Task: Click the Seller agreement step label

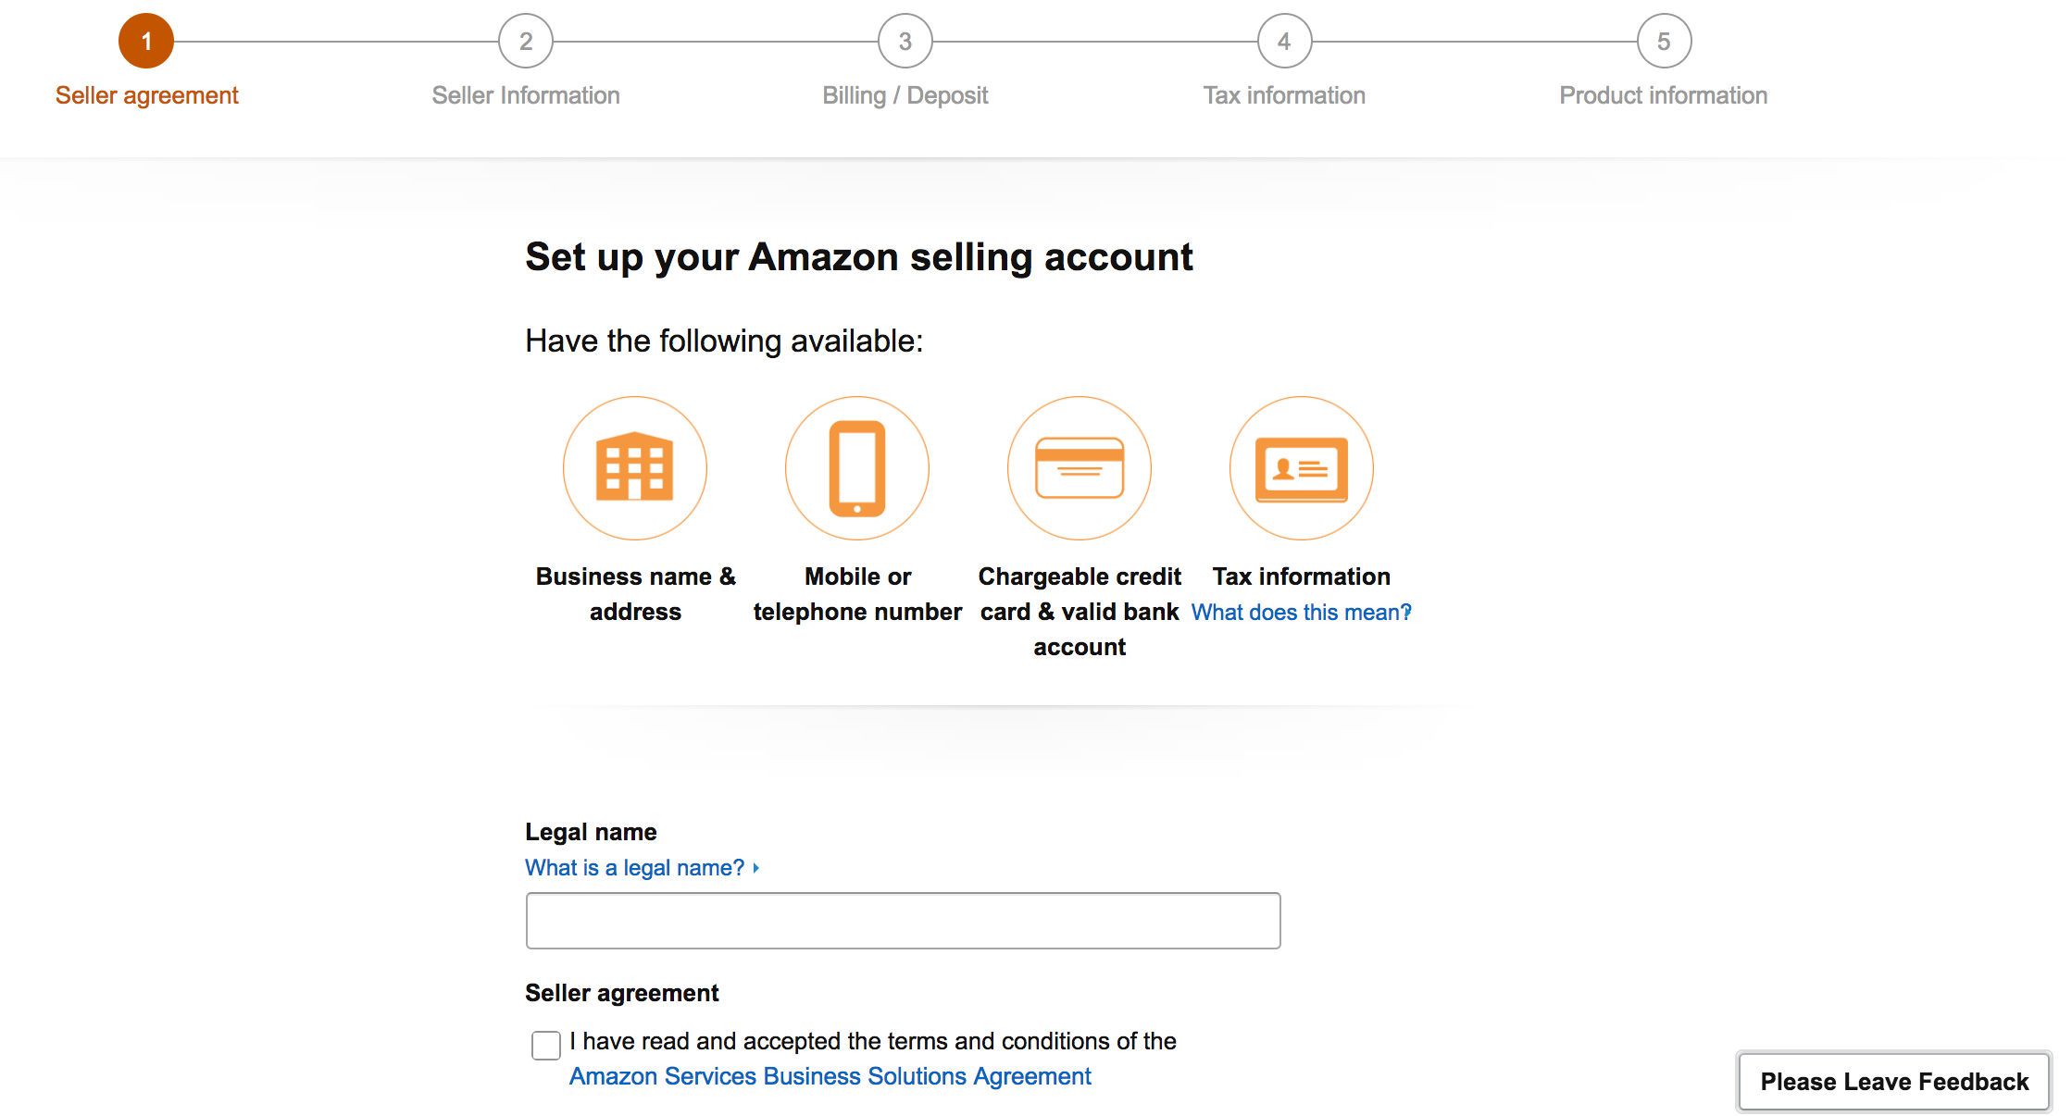Action: pyautogui.click(x=146, y=95)
